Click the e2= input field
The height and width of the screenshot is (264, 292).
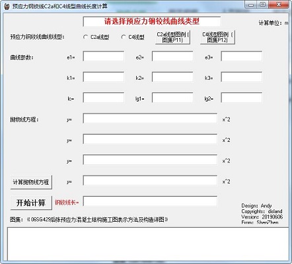coord(172,56)
